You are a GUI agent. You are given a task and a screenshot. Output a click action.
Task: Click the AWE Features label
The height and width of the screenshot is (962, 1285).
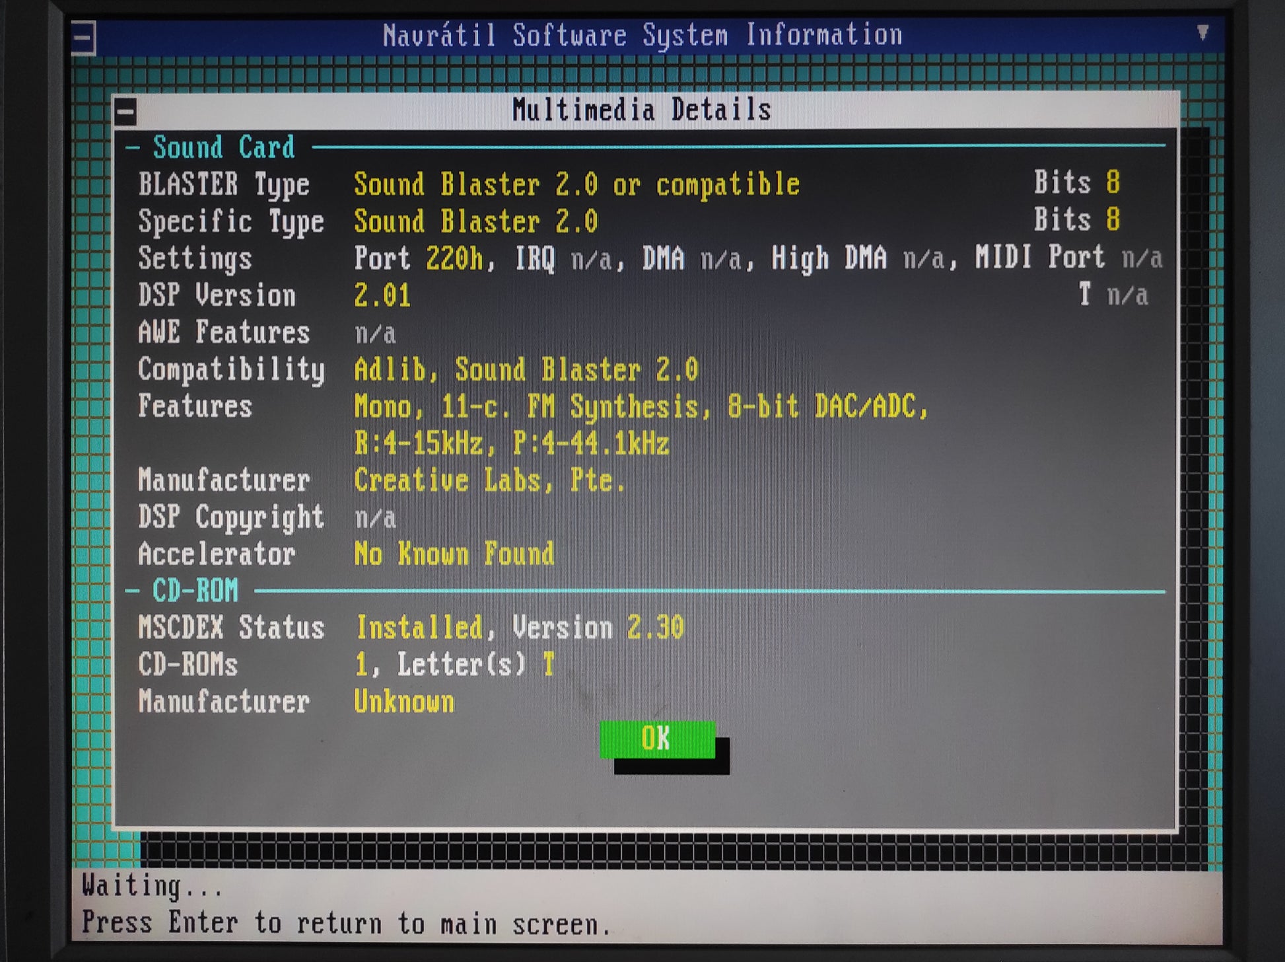[x=224, y=332]
